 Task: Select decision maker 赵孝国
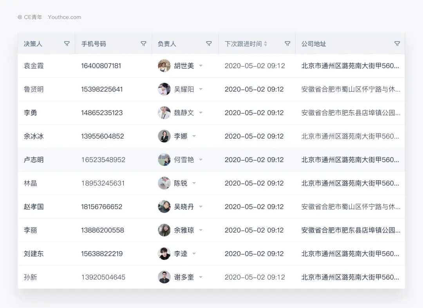coord(34,207)
